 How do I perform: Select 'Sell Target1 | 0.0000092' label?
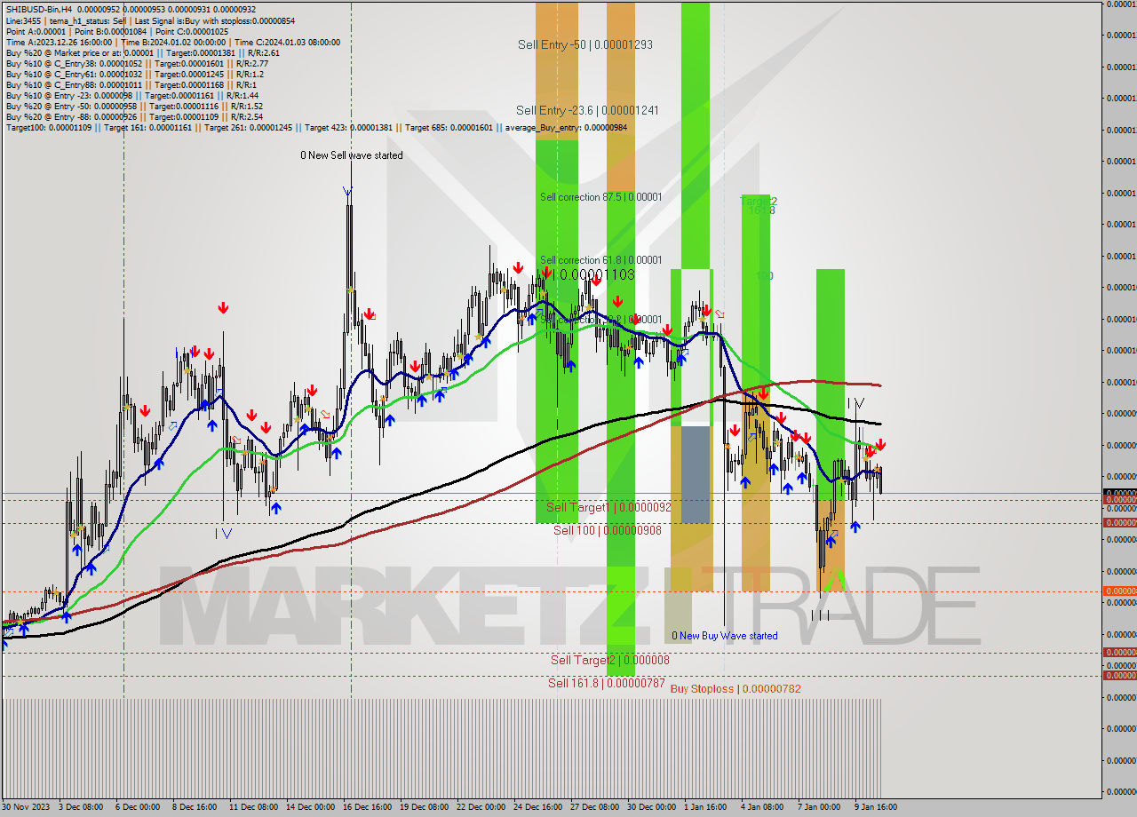608,507
